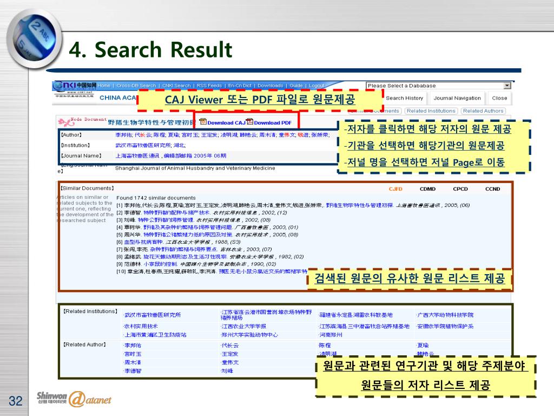Switch to Related Institutions tab
The width and height of the screenshot is (554, 416).
(x=431, y=111)
